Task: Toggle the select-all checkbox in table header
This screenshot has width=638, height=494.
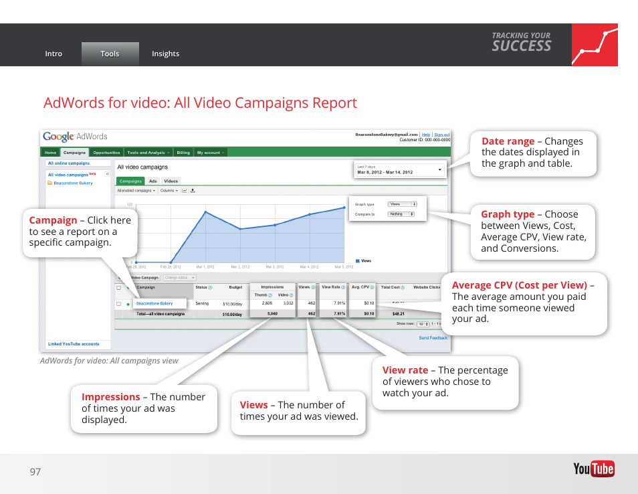Action: click(x=119, y=288)
